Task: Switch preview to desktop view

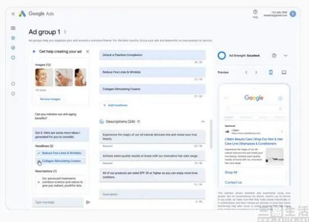Action: pos(283,72)
